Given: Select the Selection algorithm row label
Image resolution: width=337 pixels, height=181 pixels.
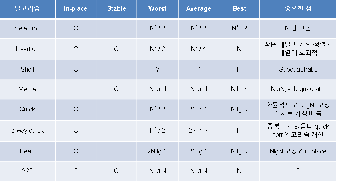Looking at the screenshot, I should pyautogui.click(x=27, y=28).
